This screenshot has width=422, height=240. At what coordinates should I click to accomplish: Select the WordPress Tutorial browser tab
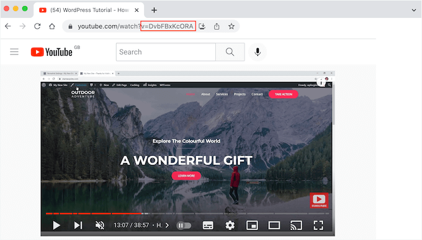[89, 10]
